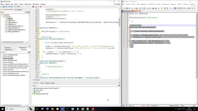Screen dimensions: 198x111
Task: Open the Выполнить menu in LUSE
Action: [28, 4]
